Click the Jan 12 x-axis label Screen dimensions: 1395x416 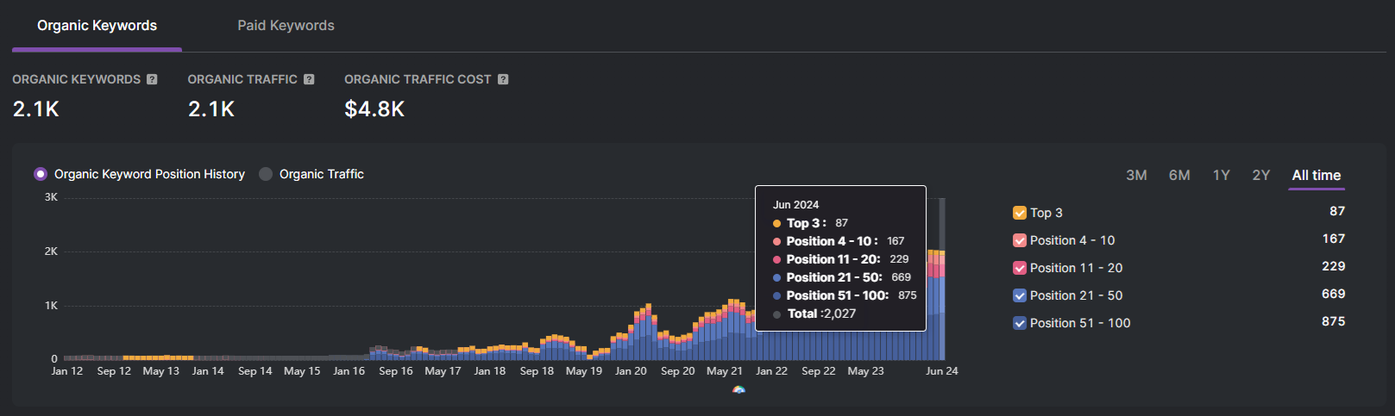coord(67,371)
